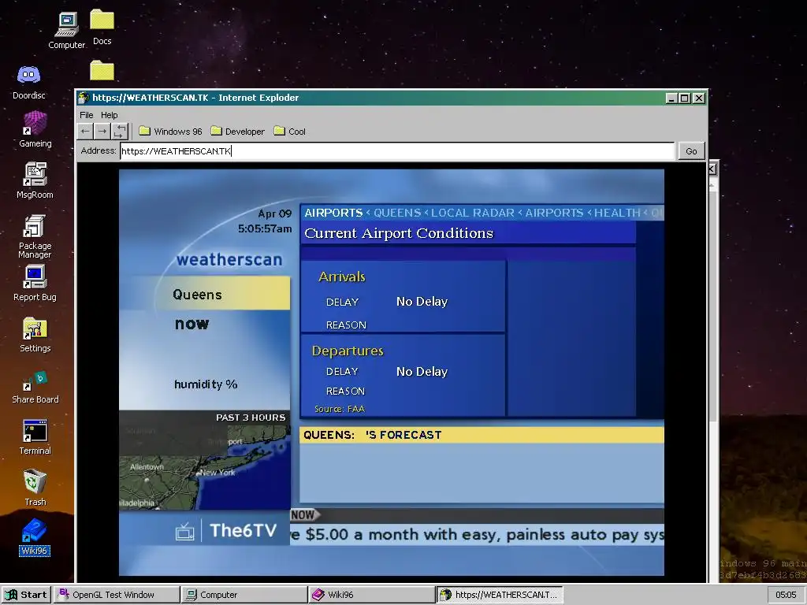Image resolution: width=807 pixels, height=605 pixels.
Task: Open the Help menu
Action: point(109,115)
